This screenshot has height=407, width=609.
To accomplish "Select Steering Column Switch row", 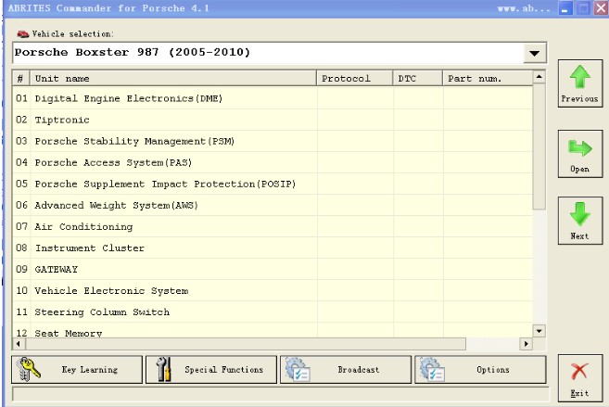I will pyautogui.click(x=273, y=312).
